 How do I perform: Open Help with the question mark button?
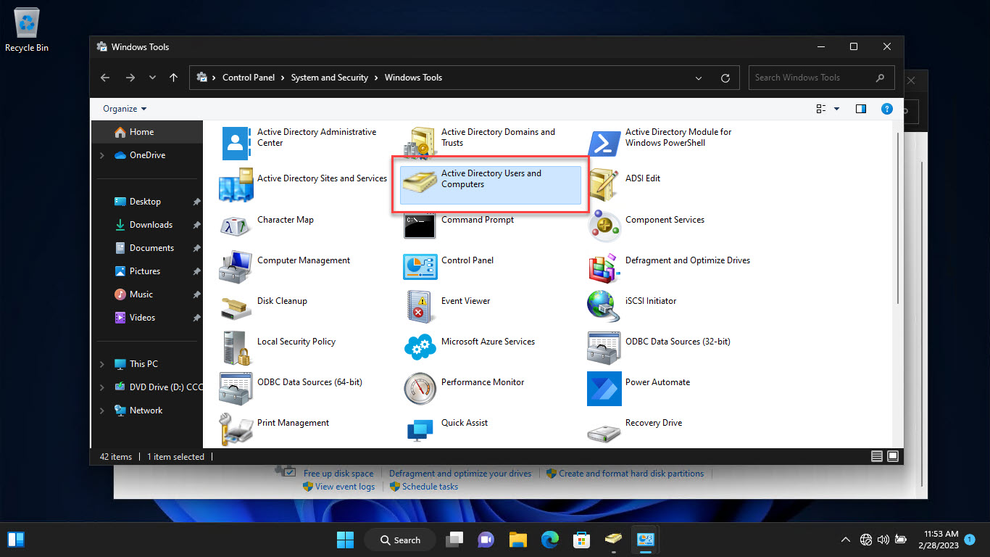[x=886, y=108]
